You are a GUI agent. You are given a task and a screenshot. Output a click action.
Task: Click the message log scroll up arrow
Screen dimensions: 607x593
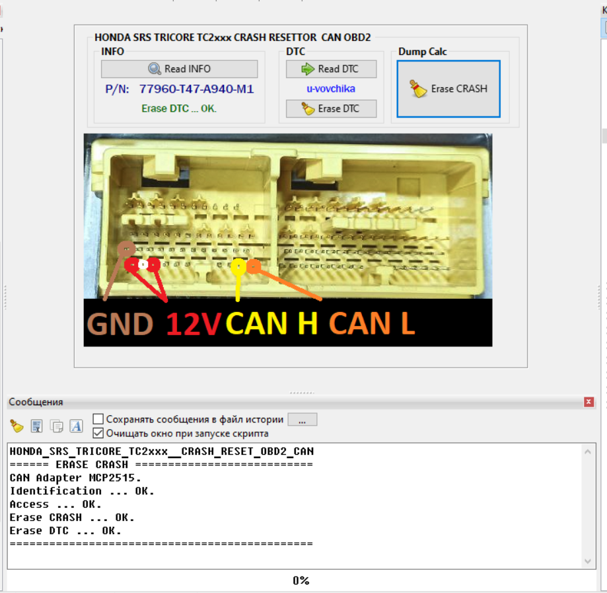click(x=588, y=452)
